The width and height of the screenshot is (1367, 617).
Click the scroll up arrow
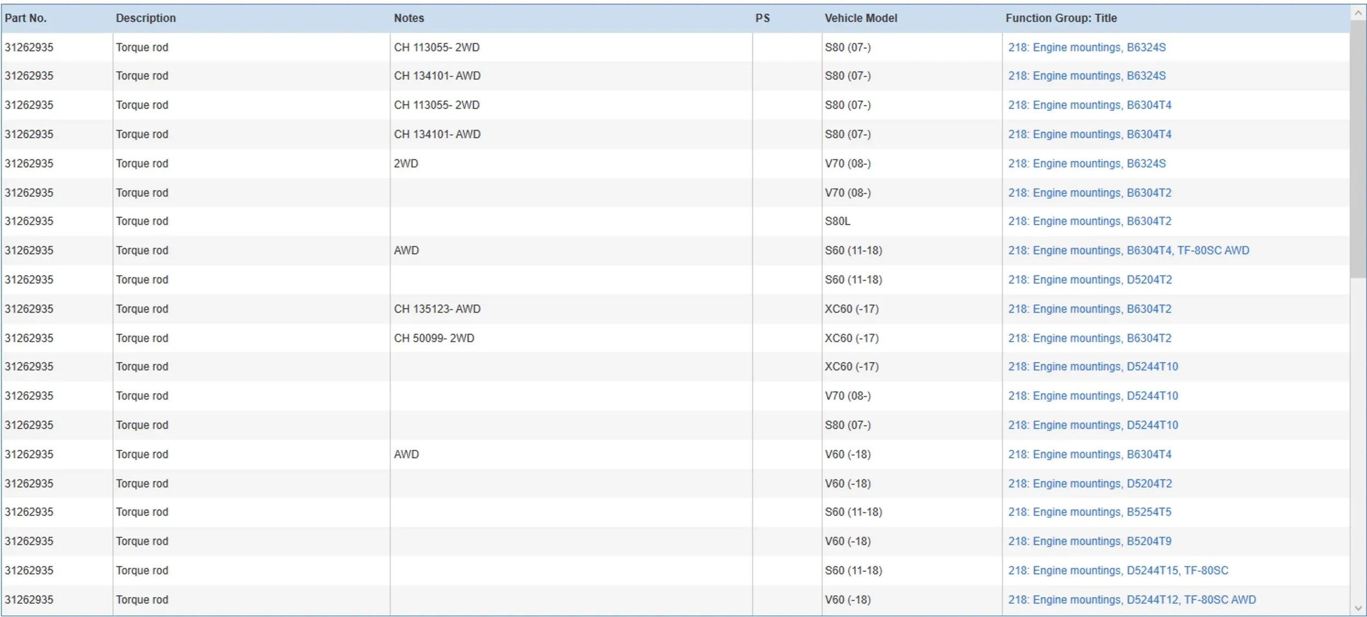point(1358,13)
